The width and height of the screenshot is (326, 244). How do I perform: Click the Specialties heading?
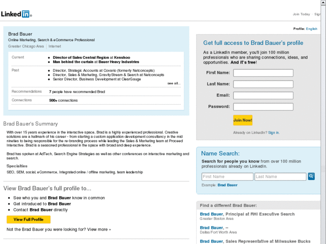tap(17, 166)
